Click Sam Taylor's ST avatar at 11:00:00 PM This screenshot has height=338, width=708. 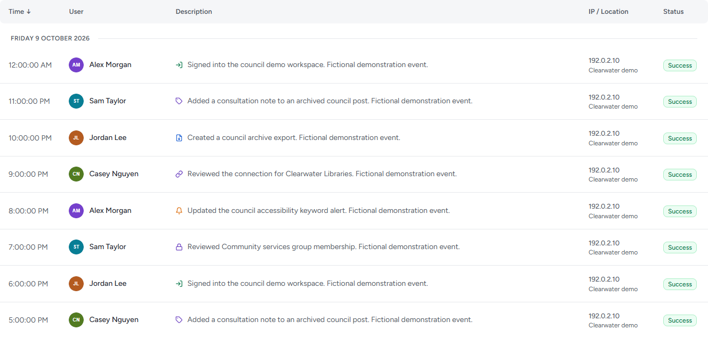tap(76, 101)
